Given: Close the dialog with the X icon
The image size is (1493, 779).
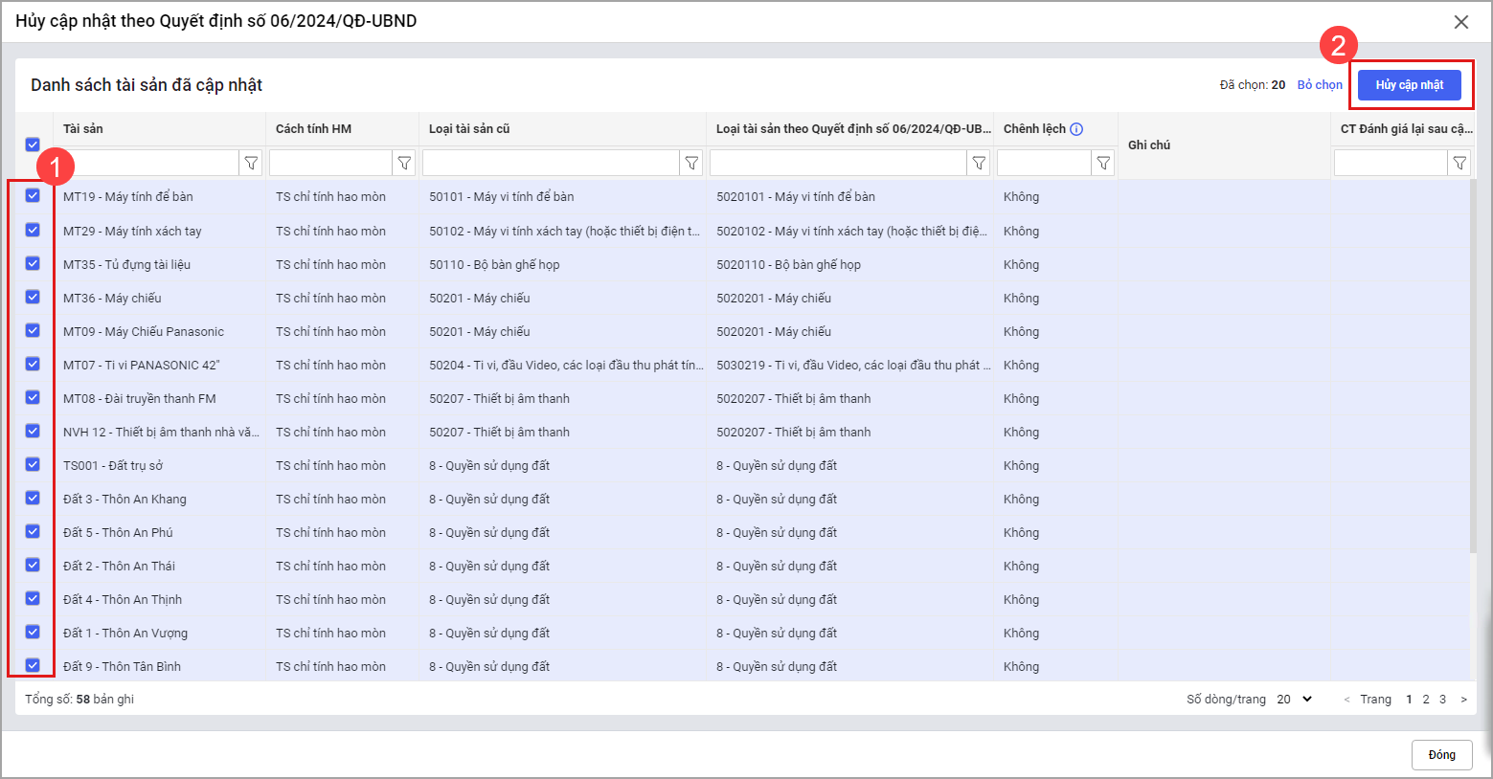Looking at the screenshot, I should coord(1460,22).
